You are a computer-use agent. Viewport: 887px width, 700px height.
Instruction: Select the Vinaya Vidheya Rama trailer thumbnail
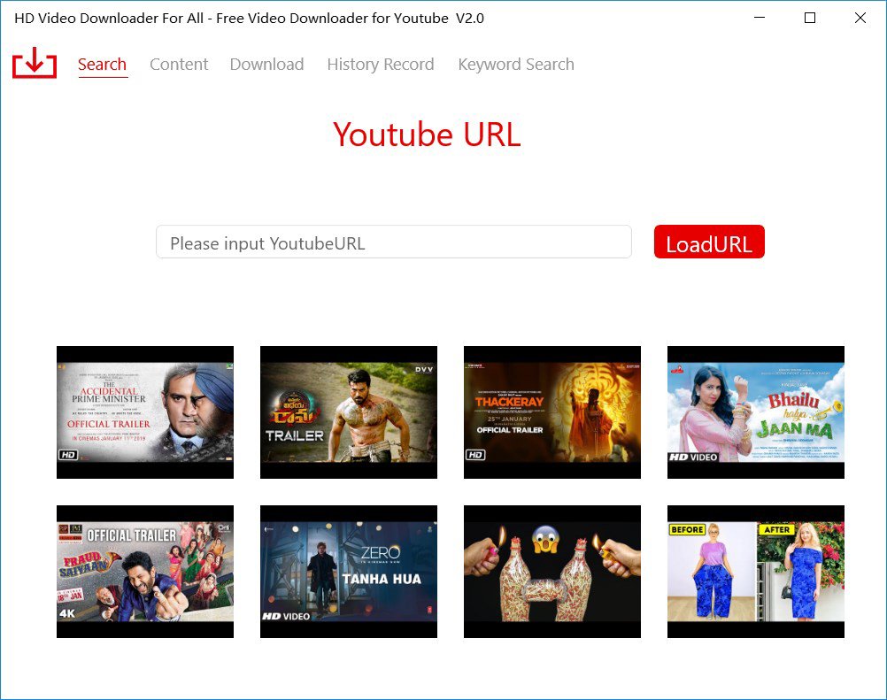click(348, 412)
